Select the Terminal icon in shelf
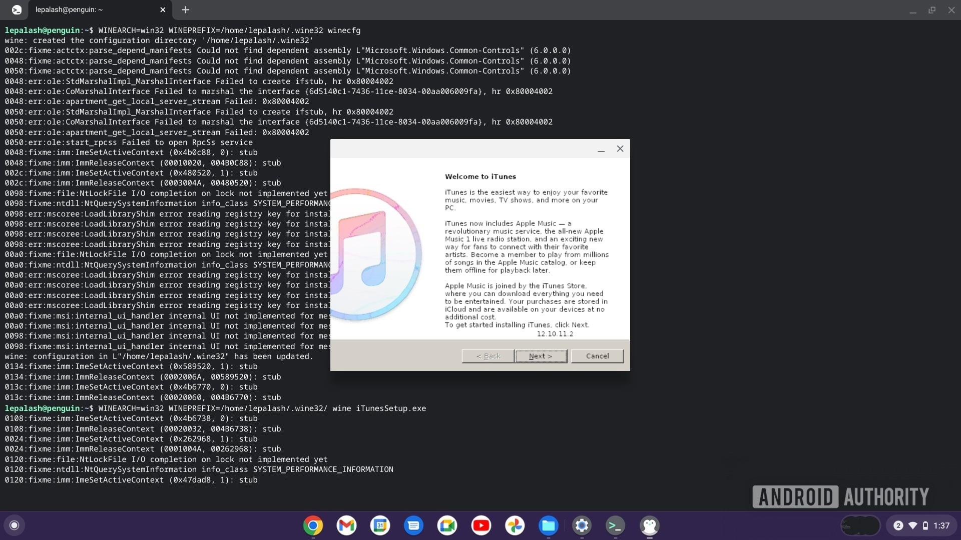Image resolution: width=961 pixels, height=540 pixels. pyautogui.click(x=615, y=525)
